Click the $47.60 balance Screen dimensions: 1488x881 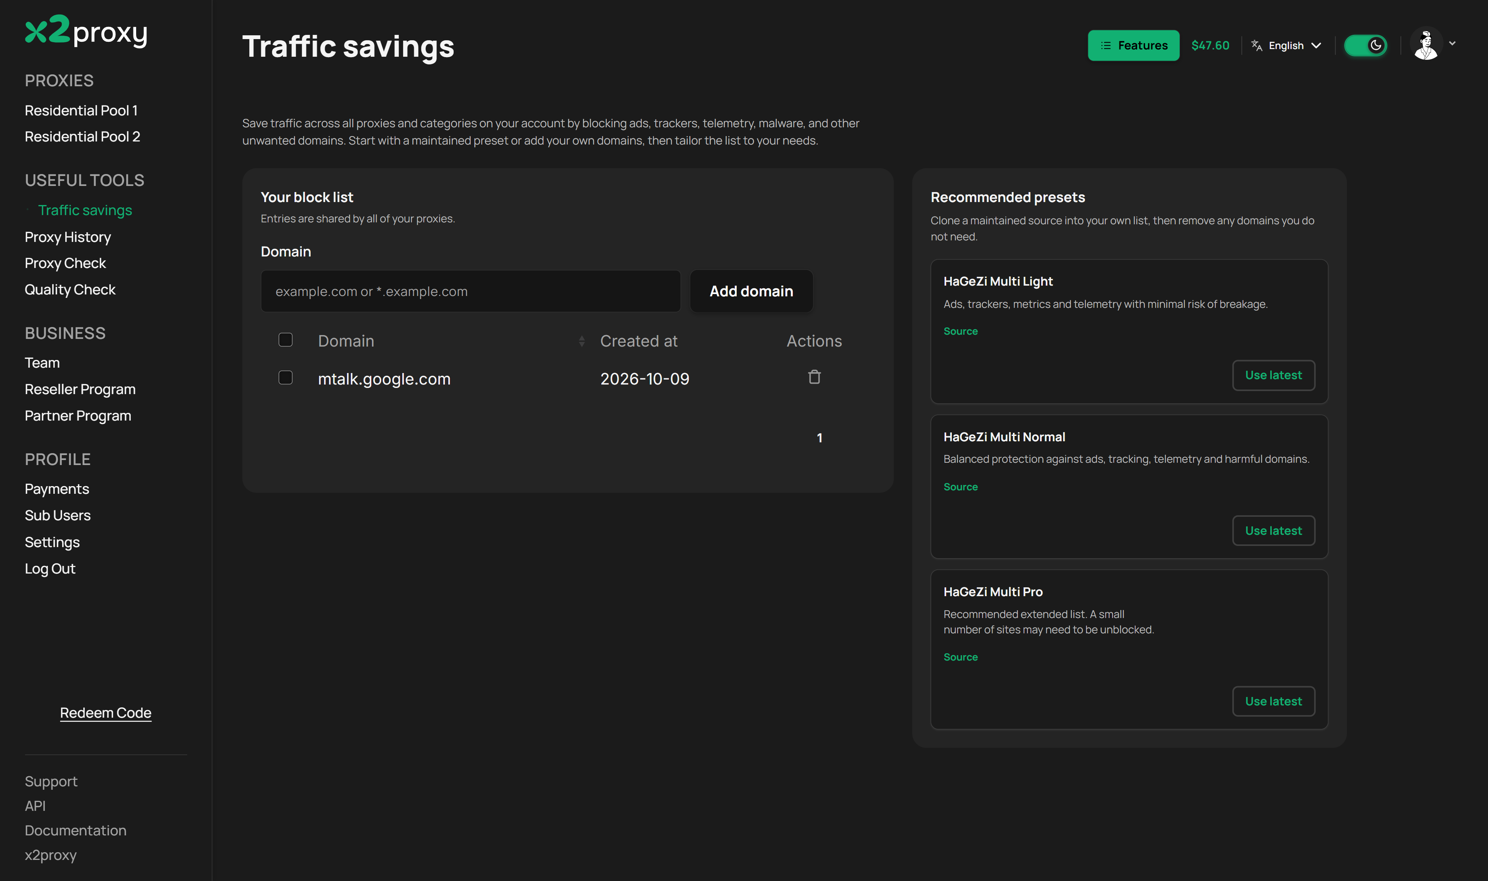1210,45
